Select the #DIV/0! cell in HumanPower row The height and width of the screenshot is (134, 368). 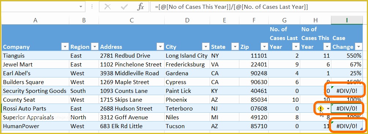tap(347, 126)
